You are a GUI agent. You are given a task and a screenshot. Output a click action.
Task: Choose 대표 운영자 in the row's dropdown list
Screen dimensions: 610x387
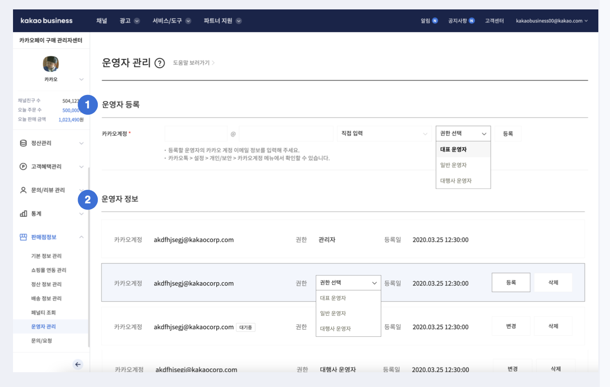pyautogui.click(x=349, y=298)
